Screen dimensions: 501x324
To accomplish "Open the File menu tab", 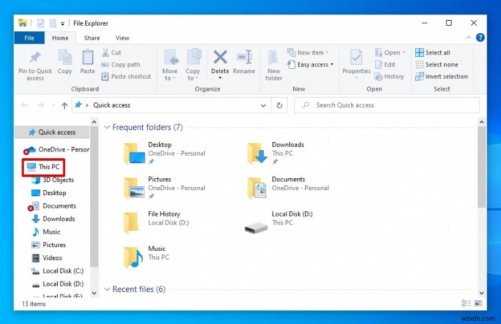I will 29,38.
